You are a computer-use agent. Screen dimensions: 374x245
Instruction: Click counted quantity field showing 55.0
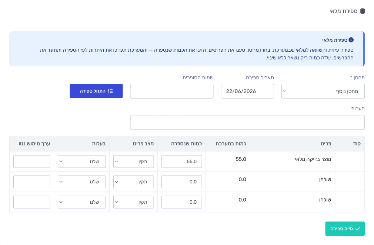click(181, 161)
